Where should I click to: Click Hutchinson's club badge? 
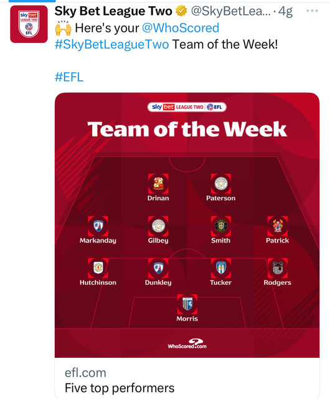point(98,268)
